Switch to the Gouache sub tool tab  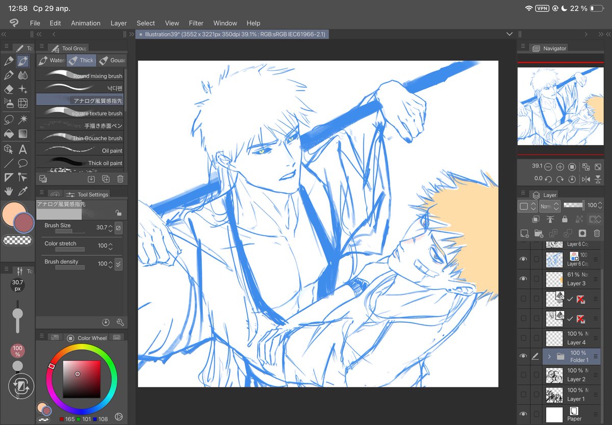112,60
